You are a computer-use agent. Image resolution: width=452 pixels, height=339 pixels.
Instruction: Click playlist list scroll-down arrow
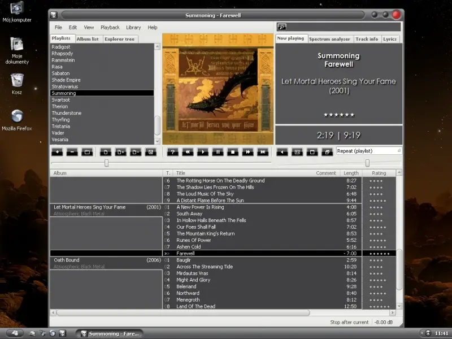[158, 141]
